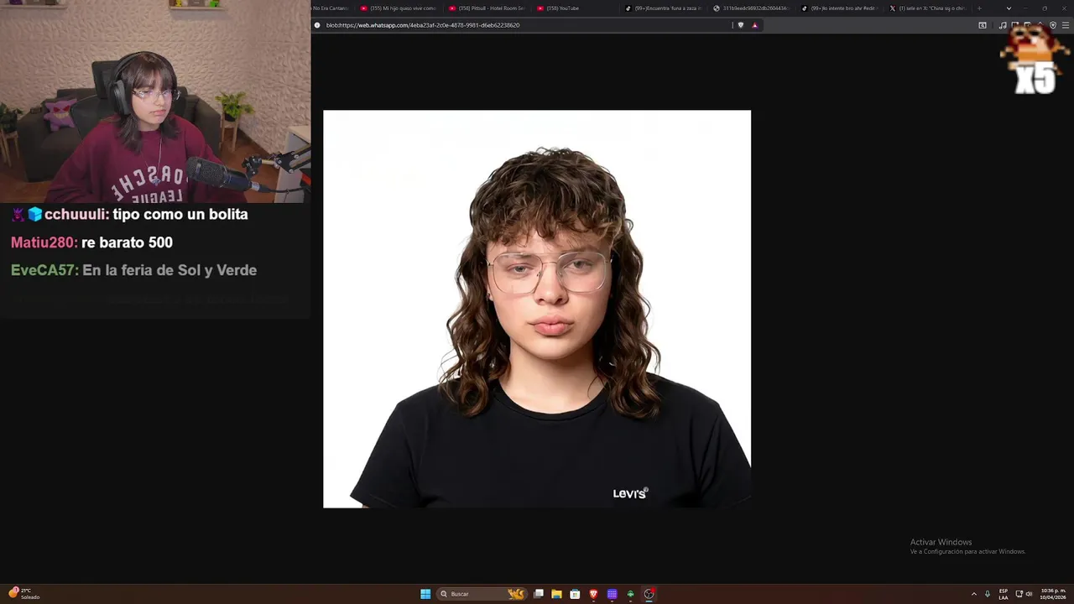1074x604 pixels.
Task: Open the browser main menu
Action: 1066,25
